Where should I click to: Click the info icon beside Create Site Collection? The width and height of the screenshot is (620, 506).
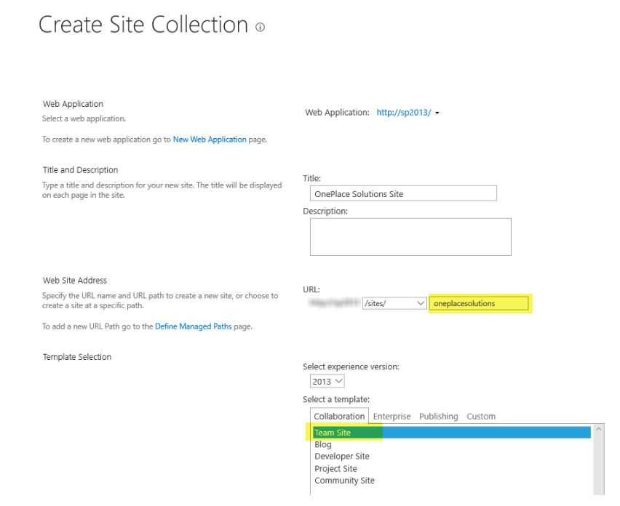click(261, 28)
